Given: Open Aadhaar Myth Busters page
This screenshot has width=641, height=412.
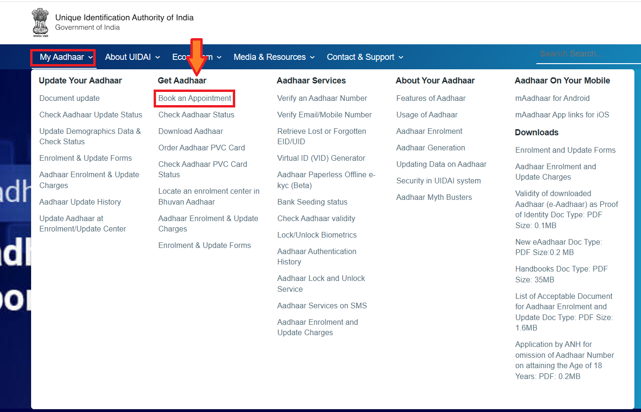Looking at the screenshot, I should [x=434, y=198].
